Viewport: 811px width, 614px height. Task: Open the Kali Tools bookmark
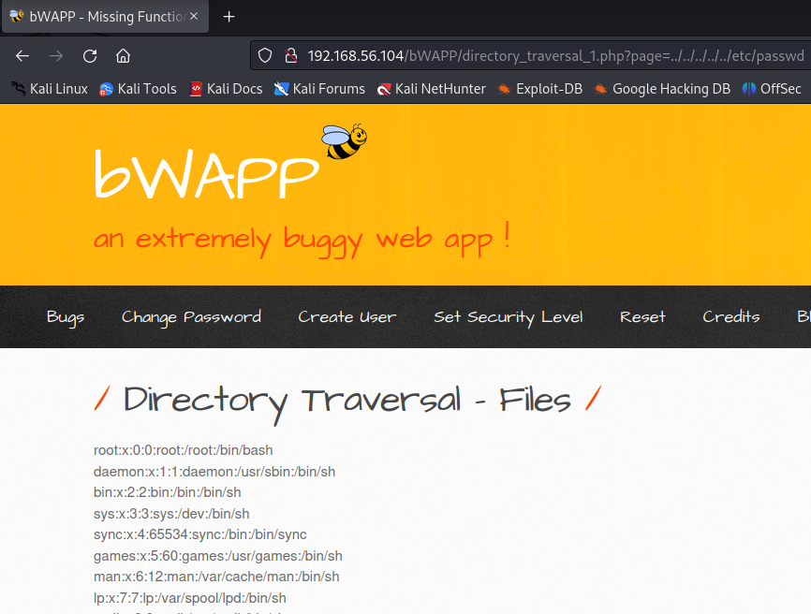point(138,89)
